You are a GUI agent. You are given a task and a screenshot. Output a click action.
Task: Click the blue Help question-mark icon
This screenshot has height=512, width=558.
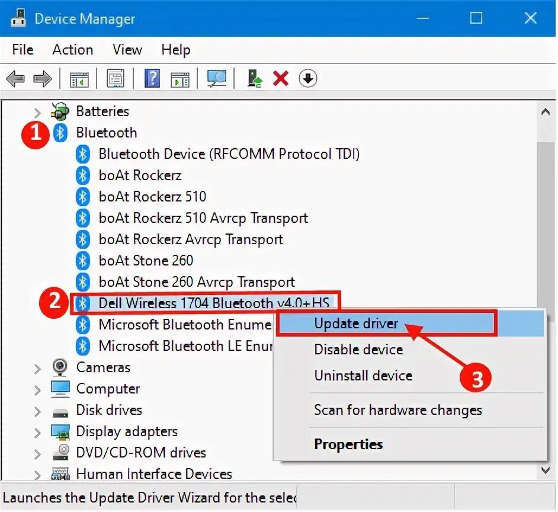click(x=152, y=78)
